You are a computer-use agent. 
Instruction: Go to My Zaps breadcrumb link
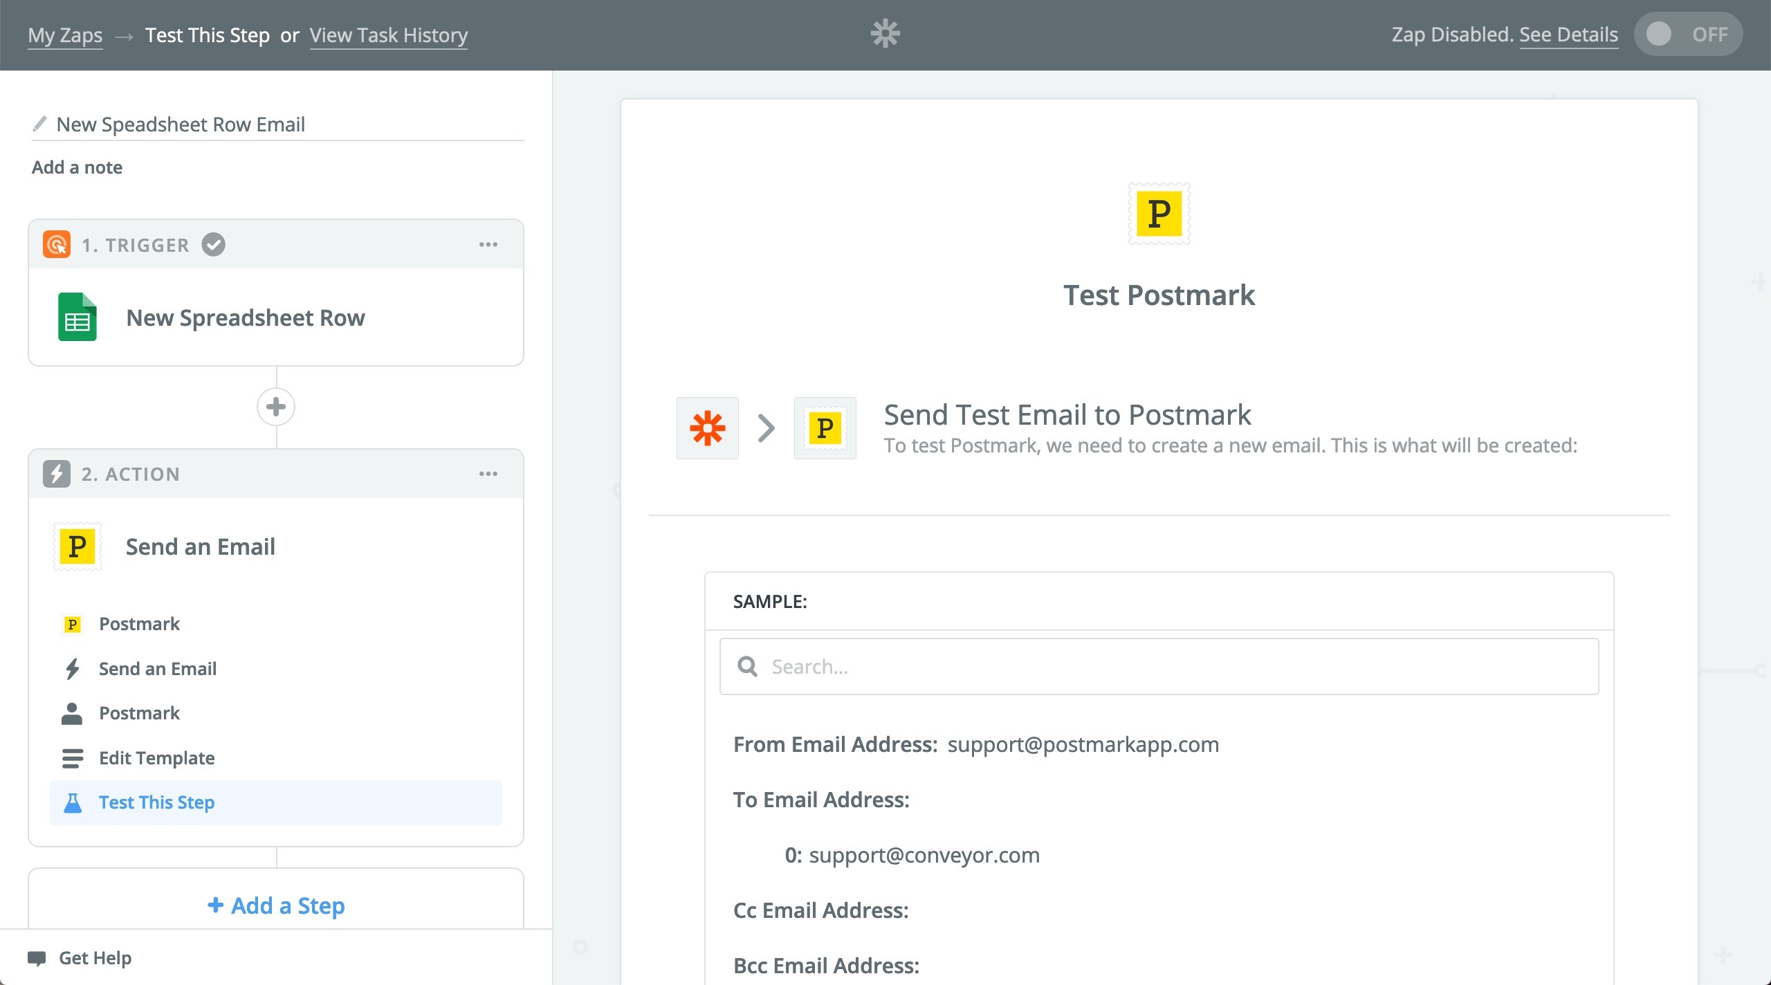point(65,35)
